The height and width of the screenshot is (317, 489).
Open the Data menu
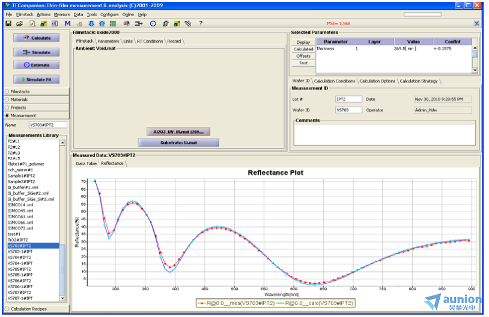point(78,14)
